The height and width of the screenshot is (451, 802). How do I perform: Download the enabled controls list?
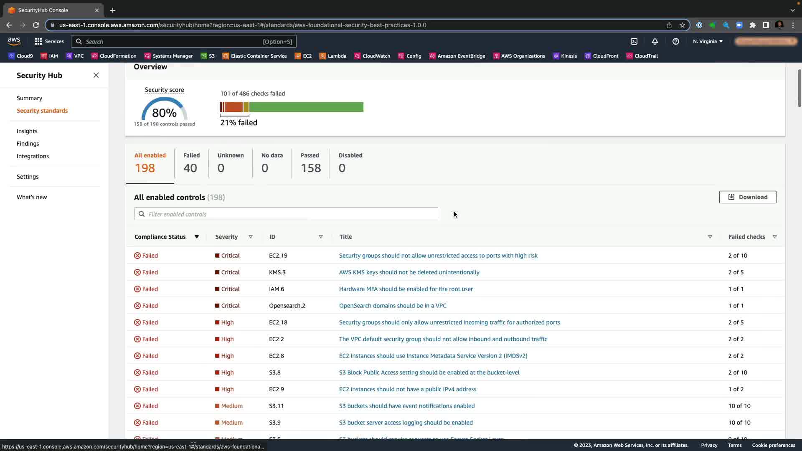point(747,197)
